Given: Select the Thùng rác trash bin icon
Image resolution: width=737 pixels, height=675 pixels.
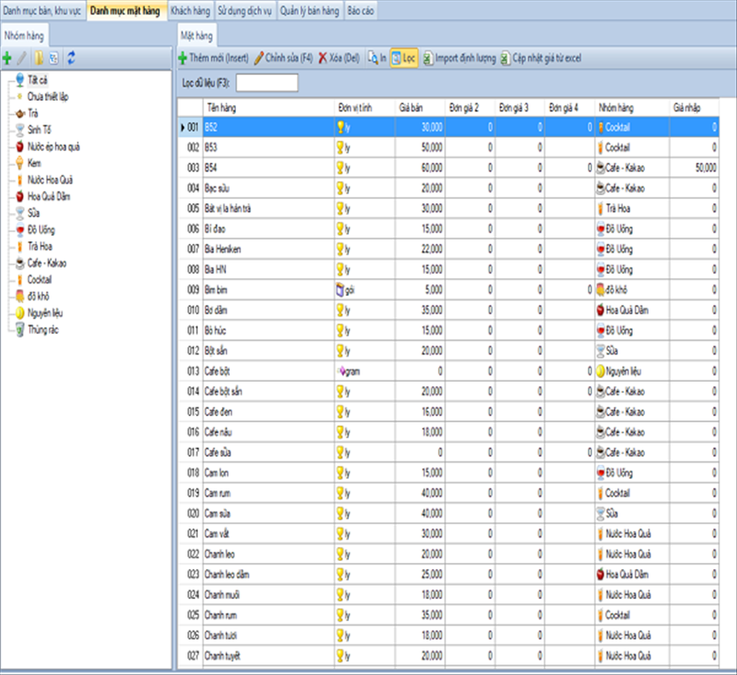Looking at the screenshot, I should [x=19, y=330].
